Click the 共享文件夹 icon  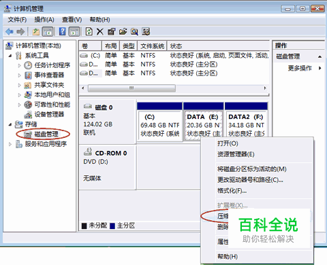(28, 85)
